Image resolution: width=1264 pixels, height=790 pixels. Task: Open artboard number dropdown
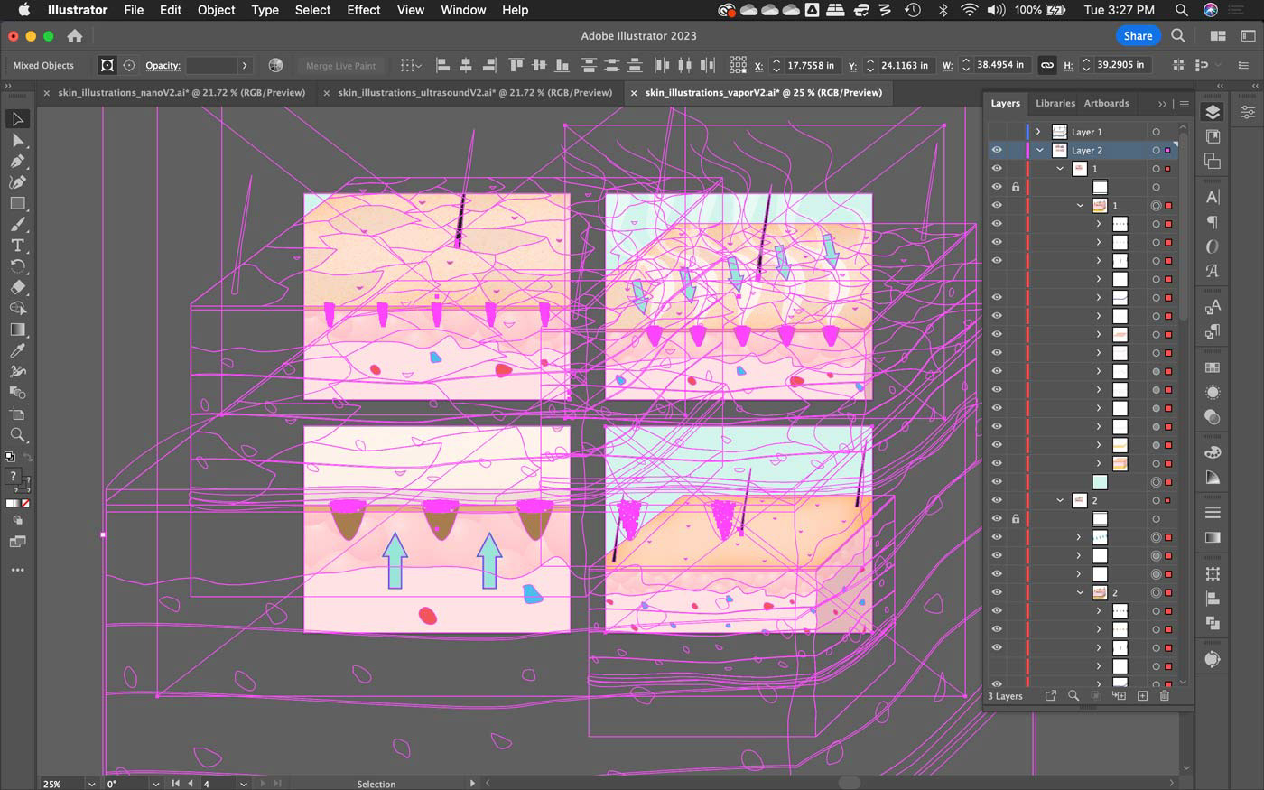click(x=243, y=784)
